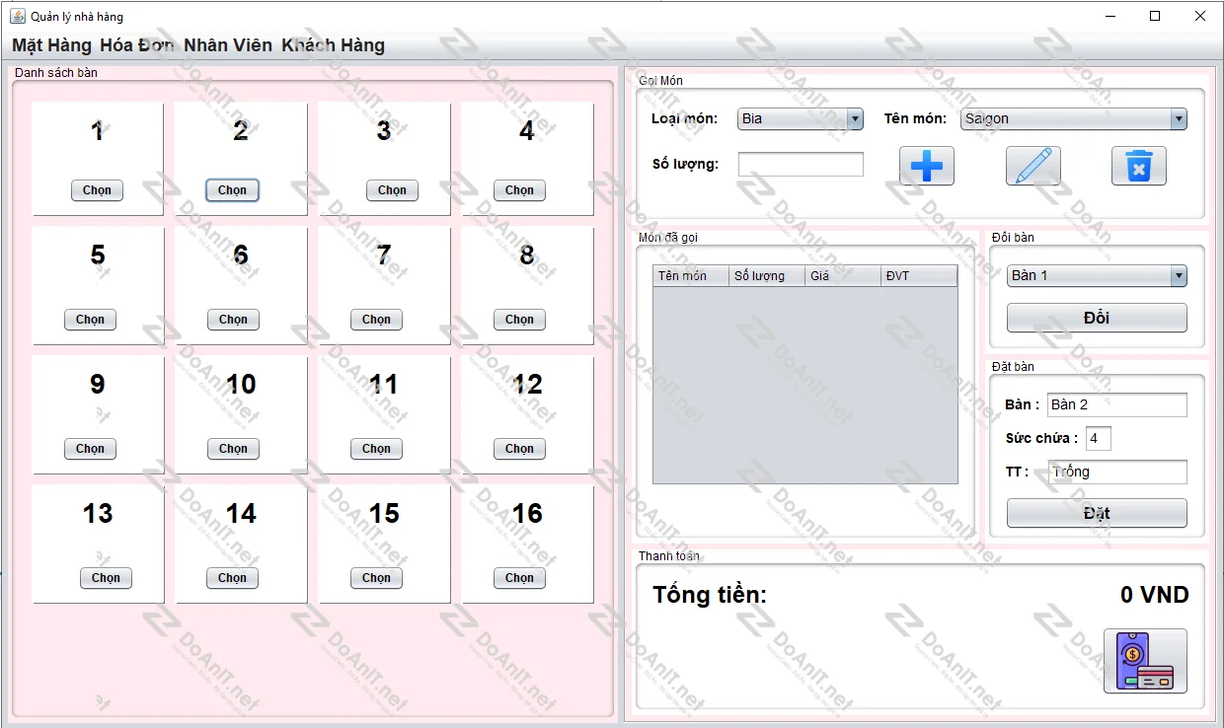This screenshot has width=1224, height=728.
Task: Open the Bàn 1 table dropdown
Action: point(1096,275)
